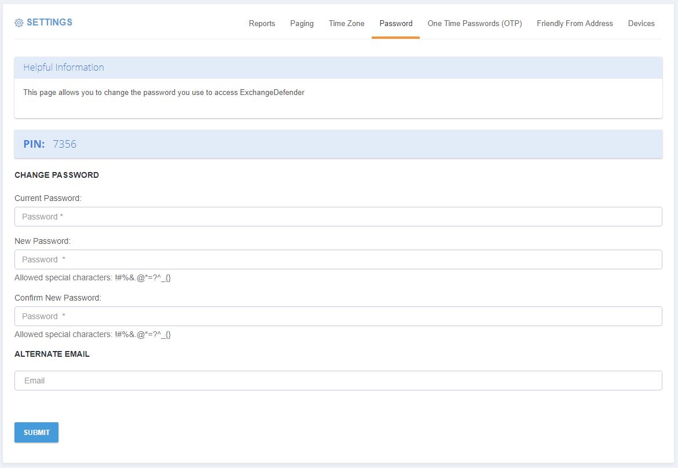Click the New Password label
The height and width of the screenshot is (468, 678).
pos(42,242)
